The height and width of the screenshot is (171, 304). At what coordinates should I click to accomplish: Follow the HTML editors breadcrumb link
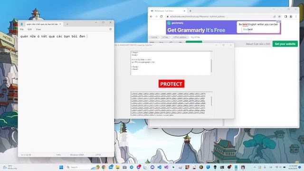click(x=180, y=37)
